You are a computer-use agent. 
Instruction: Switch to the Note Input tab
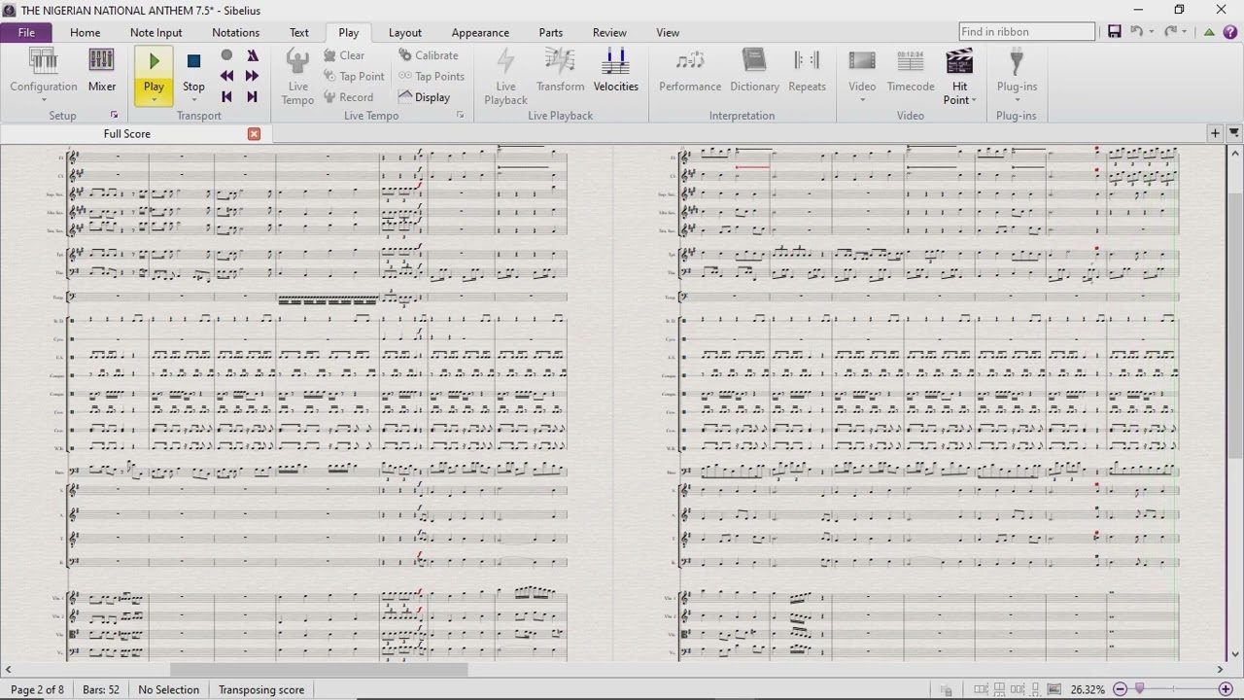click(x=155, y=32)
